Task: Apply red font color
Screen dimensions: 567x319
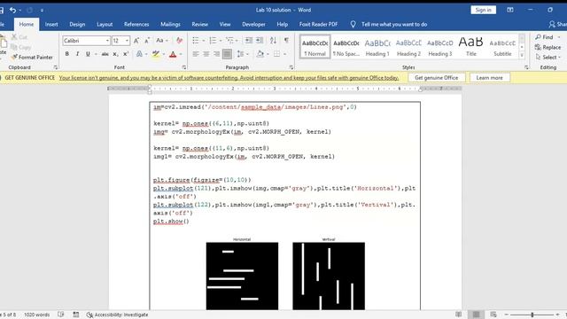Action: coord(173,54)
